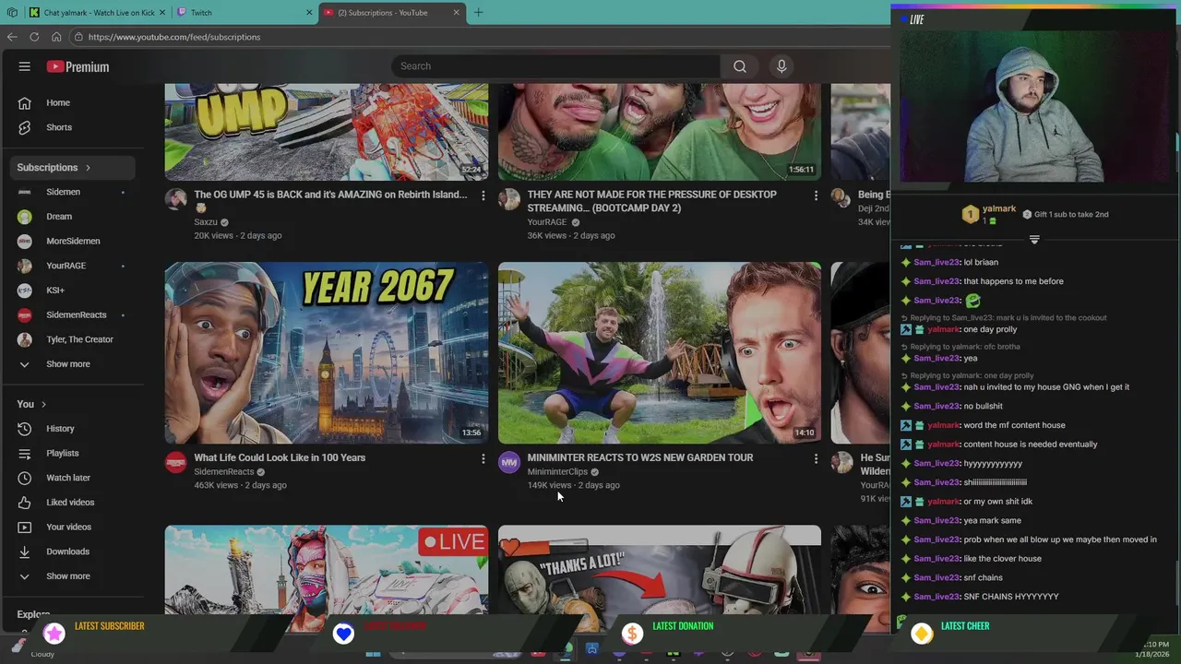The width and height of the screenshot is (1181, 664).
Task: Reload the page with the refresh icon
Action: tap(34, 37)
